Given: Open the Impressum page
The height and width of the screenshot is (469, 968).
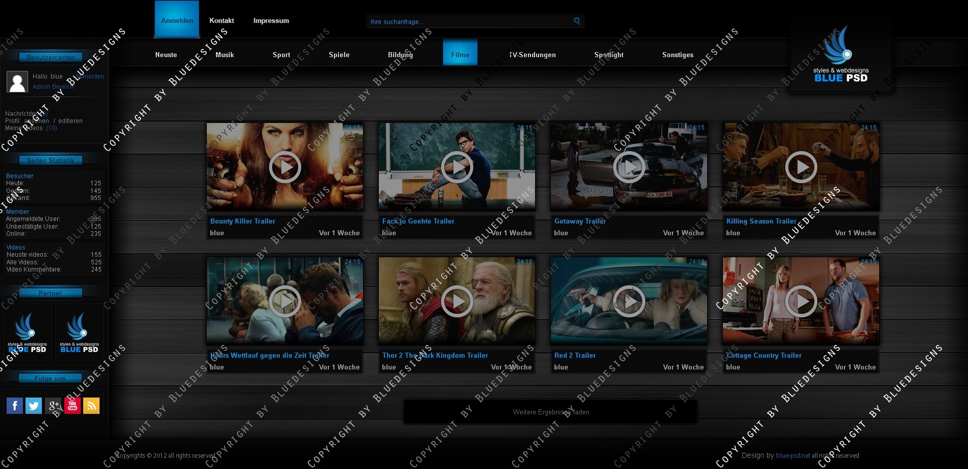Looking at the screenshot, I should 271,21.
